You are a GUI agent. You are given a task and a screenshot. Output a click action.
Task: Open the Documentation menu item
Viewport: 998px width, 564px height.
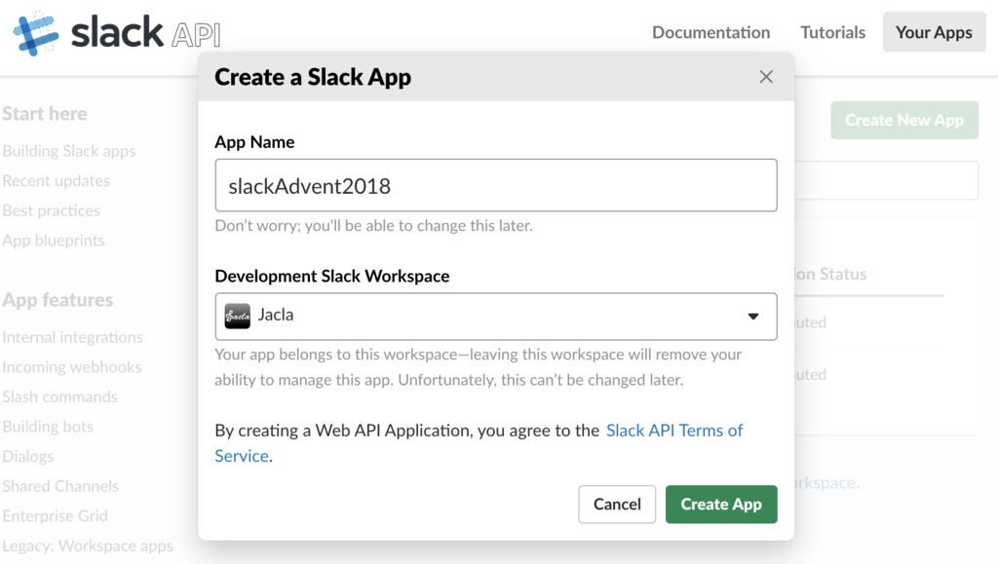tap(710, 32)
